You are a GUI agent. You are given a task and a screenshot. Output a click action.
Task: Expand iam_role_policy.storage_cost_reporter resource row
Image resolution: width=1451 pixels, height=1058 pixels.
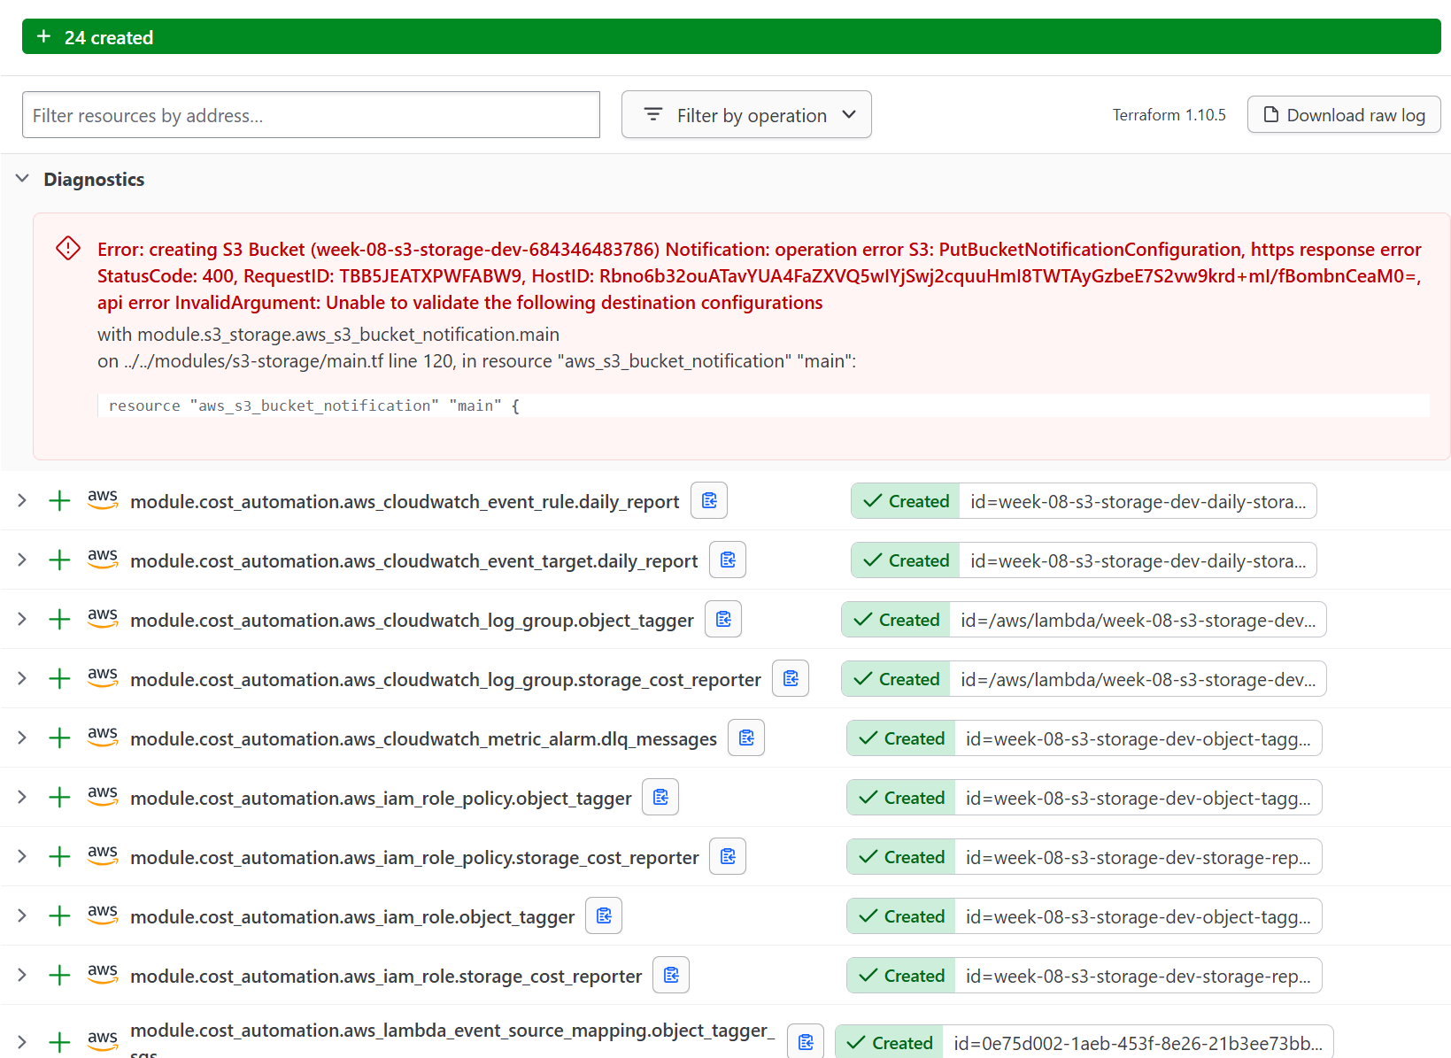point(22,856)
